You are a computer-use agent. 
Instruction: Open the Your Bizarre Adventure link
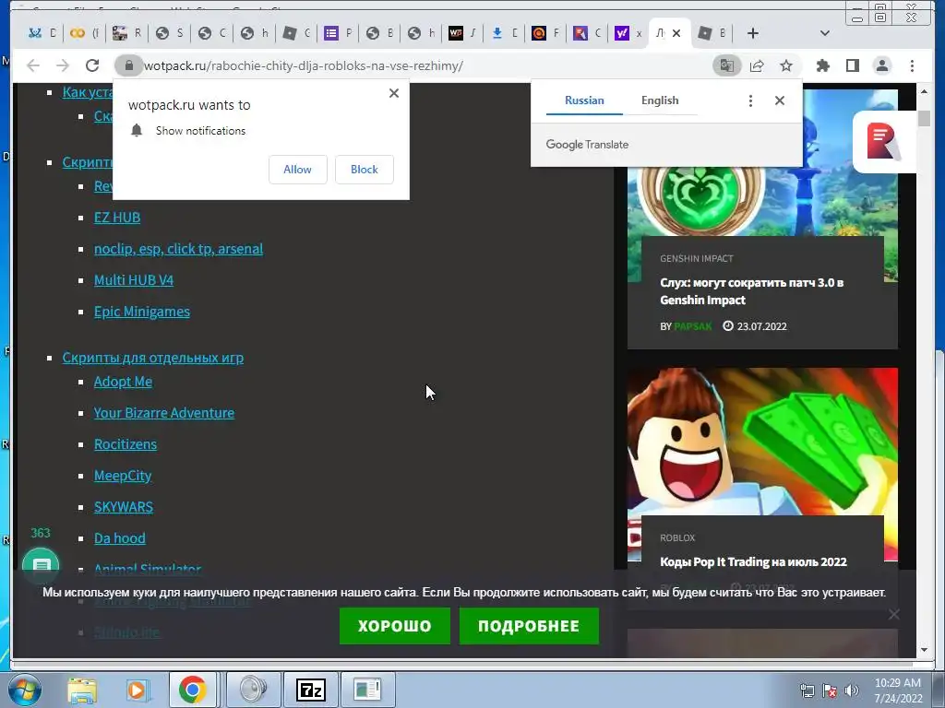pyautogui.click(x=164, y=413)
